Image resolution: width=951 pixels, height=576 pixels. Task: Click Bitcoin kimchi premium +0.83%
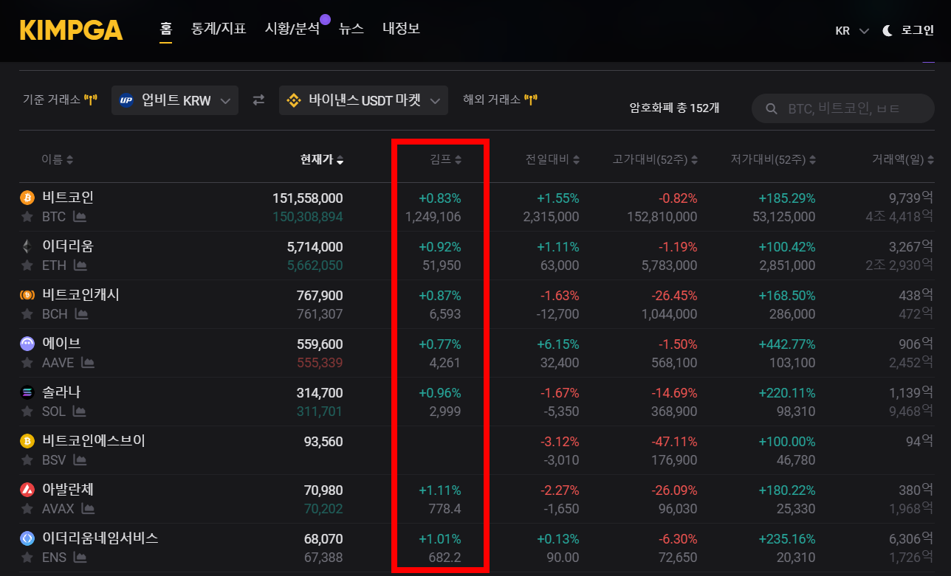[439, 198]
